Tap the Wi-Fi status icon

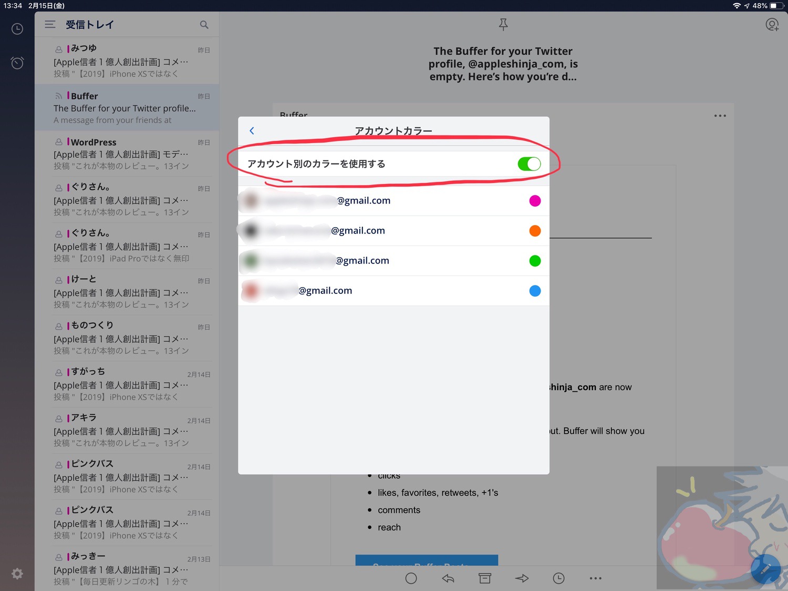point(737,6)
